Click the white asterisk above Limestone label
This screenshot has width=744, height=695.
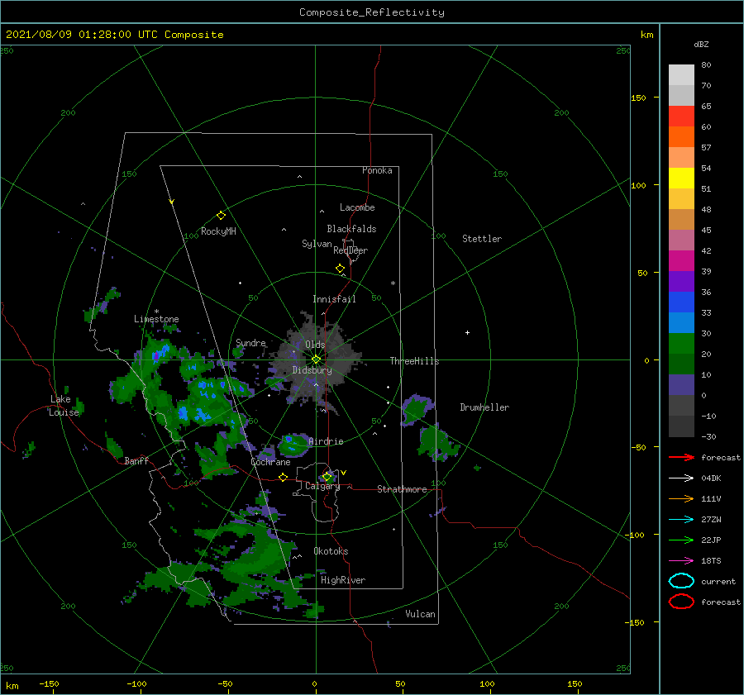[156, 312]
